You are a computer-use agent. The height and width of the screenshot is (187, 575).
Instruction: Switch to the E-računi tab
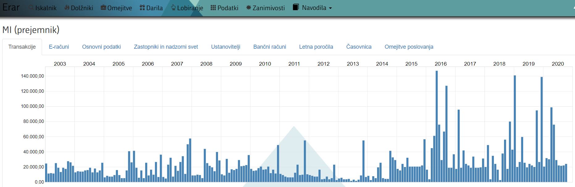[x=59, y=47]
